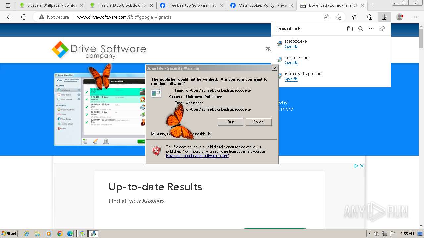The height and width of the screenshot is (238, 424).
Task: Open the Collections icon in the Edge toolbar
Action: (x=370, y=17)
